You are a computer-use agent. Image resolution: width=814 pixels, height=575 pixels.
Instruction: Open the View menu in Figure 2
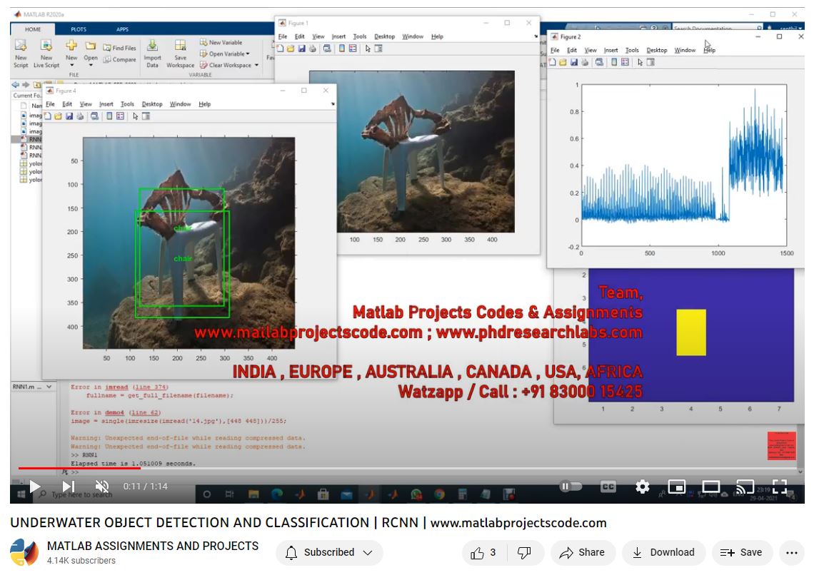point(591,50)
